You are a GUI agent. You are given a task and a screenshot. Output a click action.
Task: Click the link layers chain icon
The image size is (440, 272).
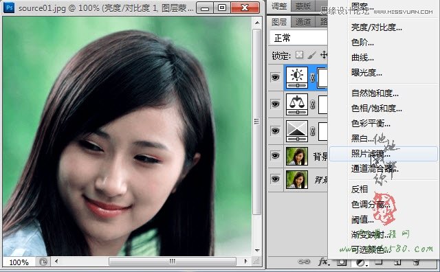304,262
